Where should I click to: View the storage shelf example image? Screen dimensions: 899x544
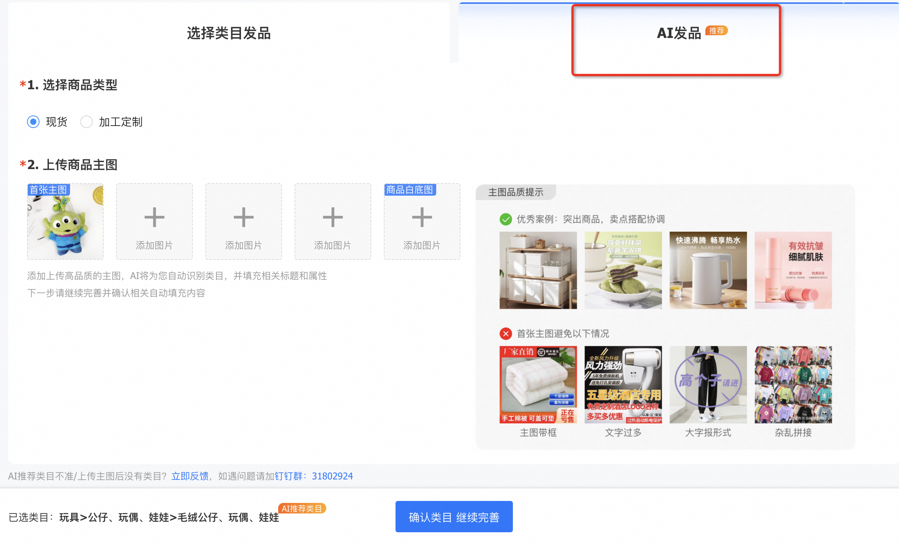[x=538, y=270]
